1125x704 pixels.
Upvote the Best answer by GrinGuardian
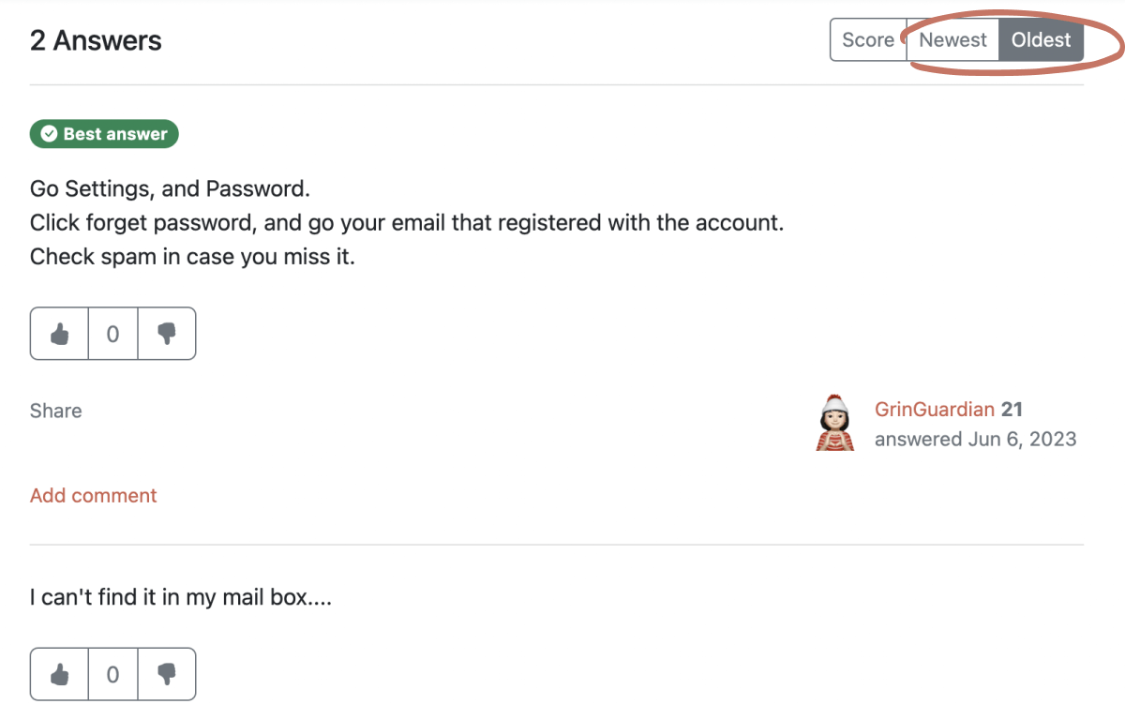click(60, 334)
